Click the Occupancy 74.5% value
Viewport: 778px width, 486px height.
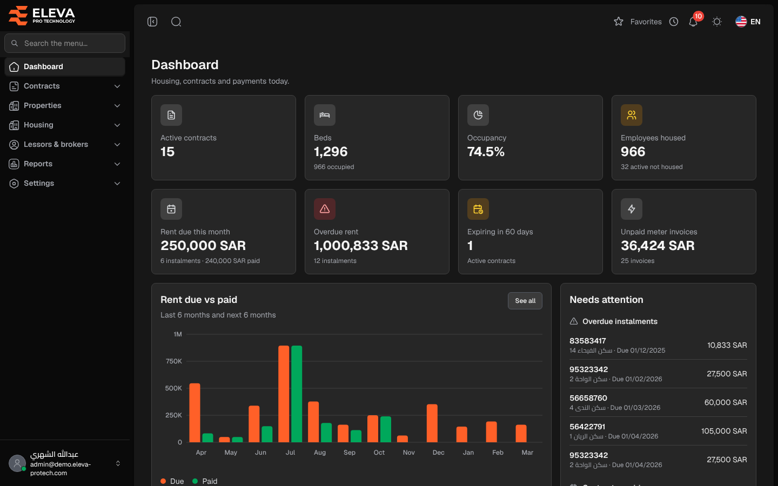click(x=486, y=152)
